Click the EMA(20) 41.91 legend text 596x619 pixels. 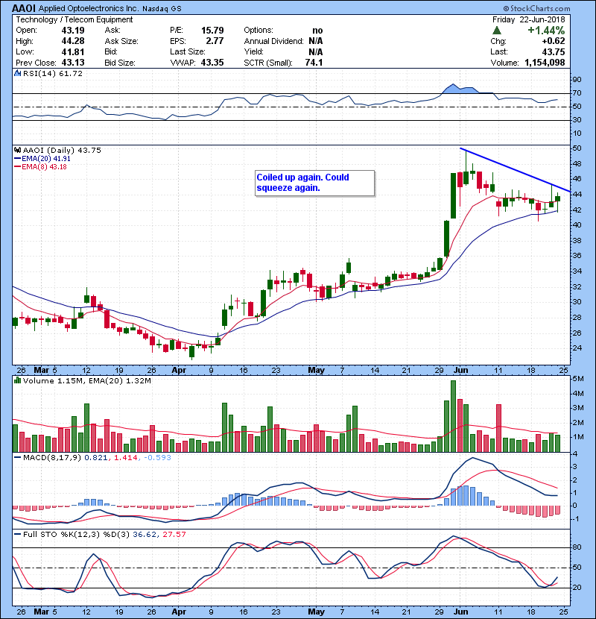(46, 159)
